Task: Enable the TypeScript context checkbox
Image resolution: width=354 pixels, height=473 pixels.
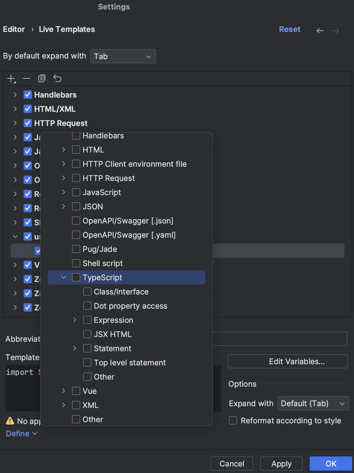Action: tap(76, 277)
